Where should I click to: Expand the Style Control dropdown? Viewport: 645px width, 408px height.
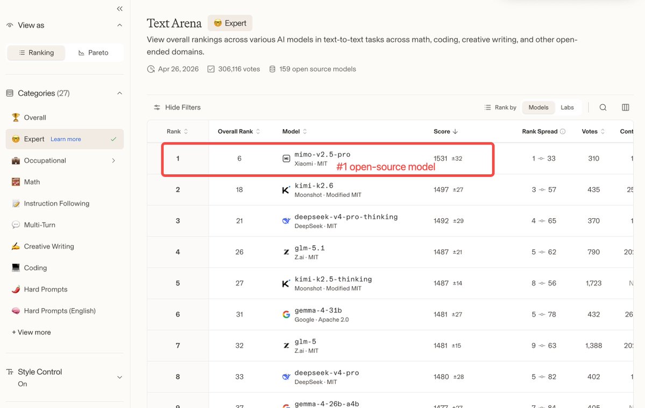click(119, 377)
